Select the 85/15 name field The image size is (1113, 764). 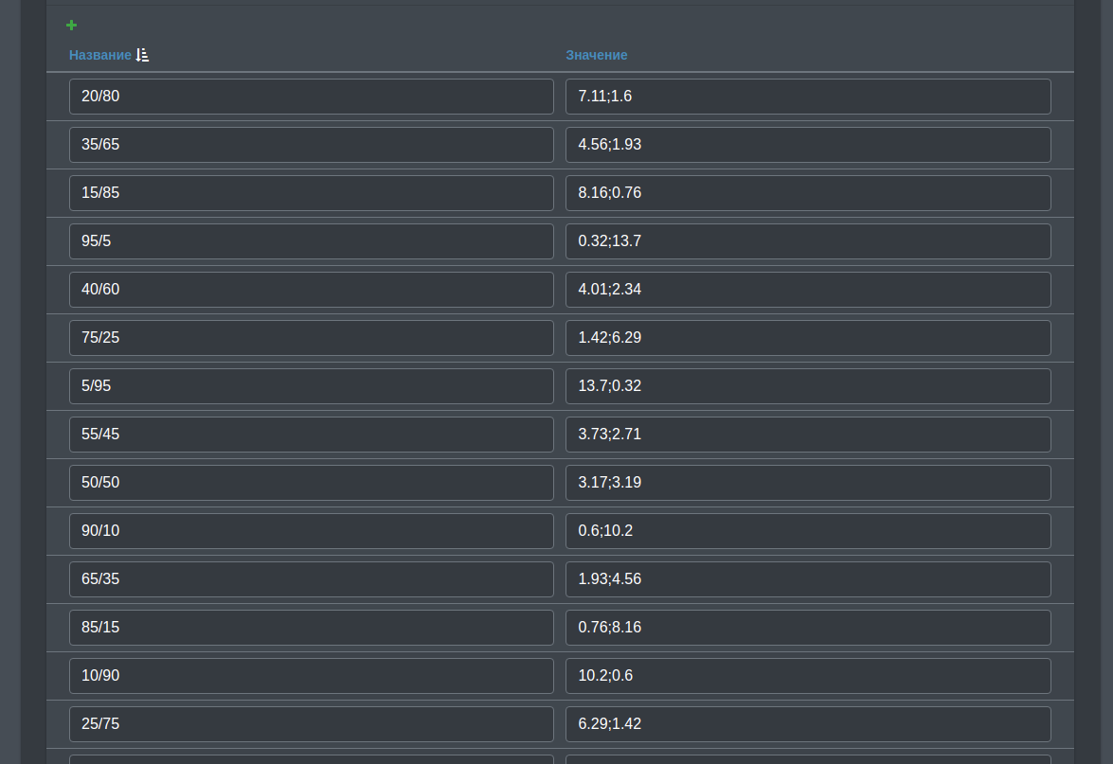click(311, 628)
